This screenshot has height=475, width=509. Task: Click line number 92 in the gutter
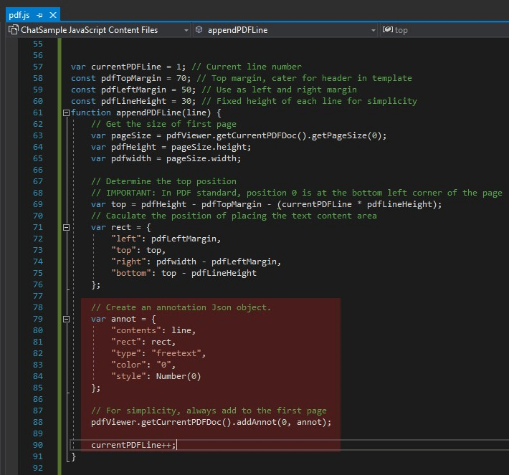[38, 468]
